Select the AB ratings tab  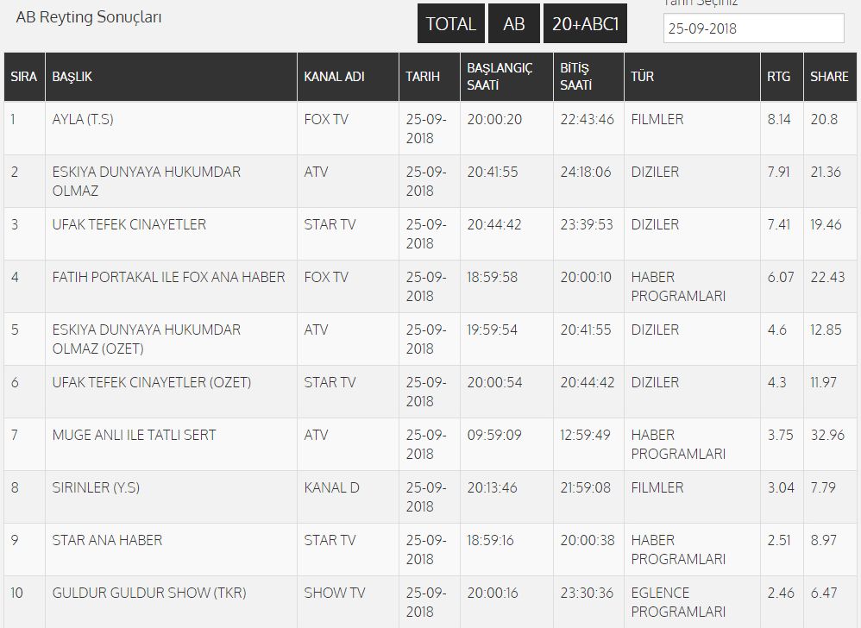tap(514, 23)
